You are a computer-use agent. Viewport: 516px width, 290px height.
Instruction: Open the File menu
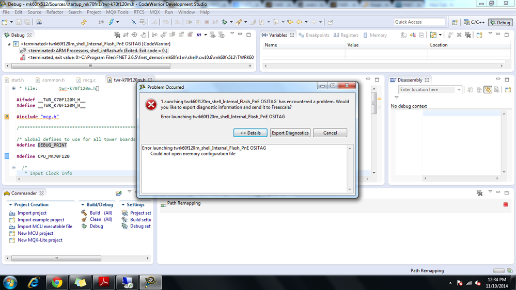pos(6,12)
